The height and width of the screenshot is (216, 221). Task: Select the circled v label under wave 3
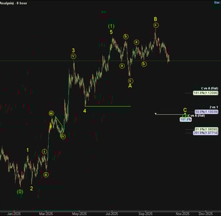pyautogui.click(x=73, y=56)
